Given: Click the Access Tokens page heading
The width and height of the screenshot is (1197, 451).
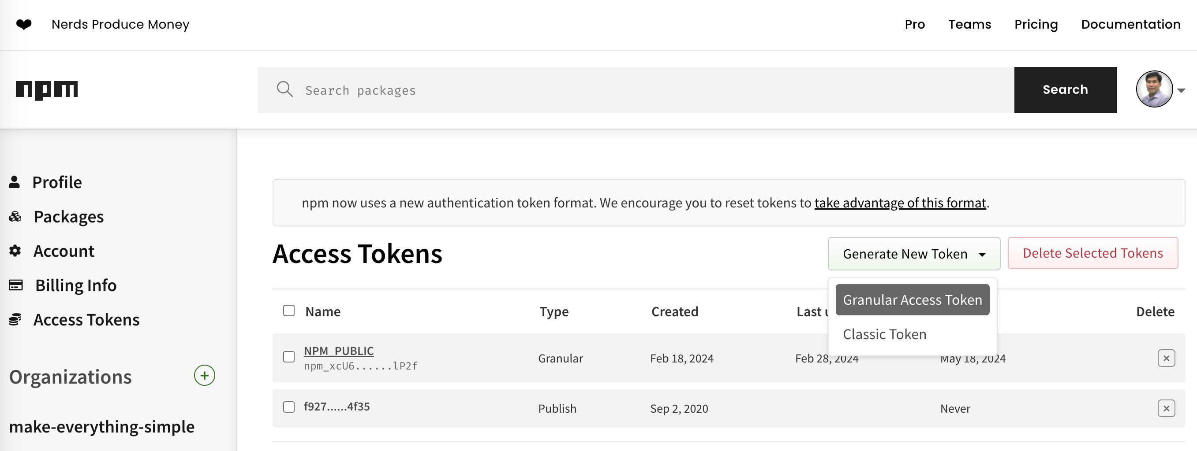Looking at the screenshot, I should (357, 254).
